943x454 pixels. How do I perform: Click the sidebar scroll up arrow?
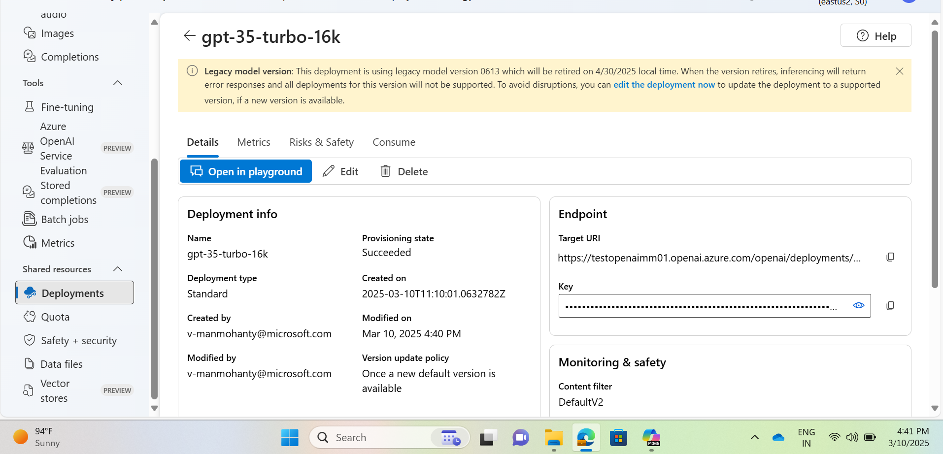point(154,22)
